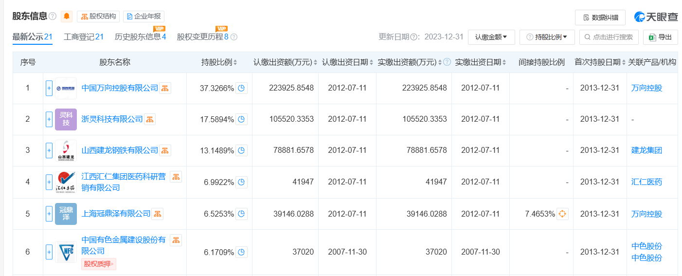
Task: Click the orange notification bell icon
Action: click(67, 17)
